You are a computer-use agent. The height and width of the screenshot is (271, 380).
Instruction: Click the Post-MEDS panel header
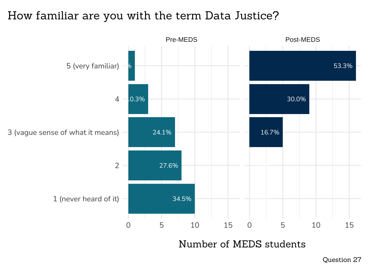click(303, 40)
